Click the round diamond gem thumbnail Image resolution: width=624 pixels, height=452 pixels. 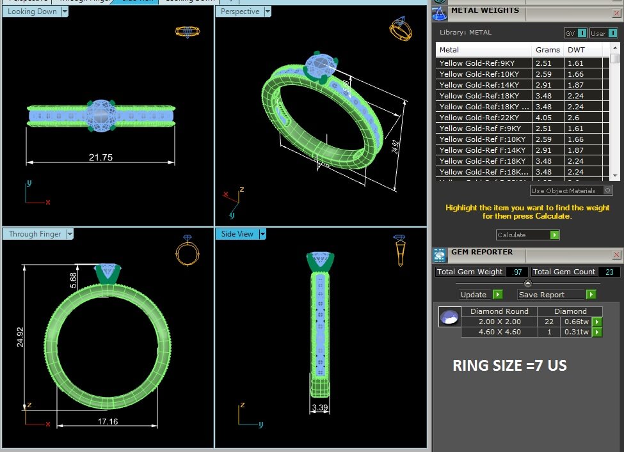449,316
